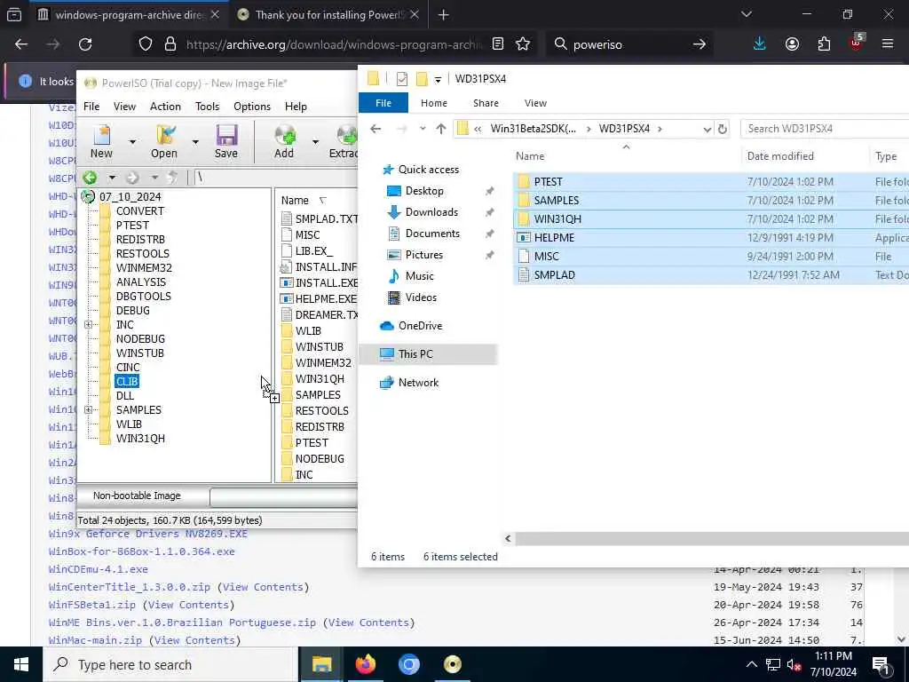Click Explorer up-one-level arrow

coord(440,129)
